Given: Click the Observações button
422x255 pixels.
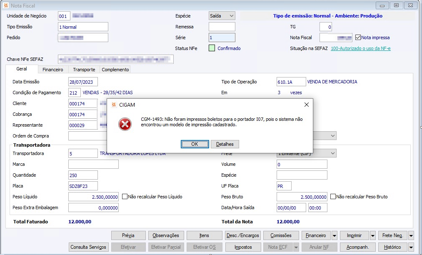Looking at the screenshot, I should [x=166, y=235].
